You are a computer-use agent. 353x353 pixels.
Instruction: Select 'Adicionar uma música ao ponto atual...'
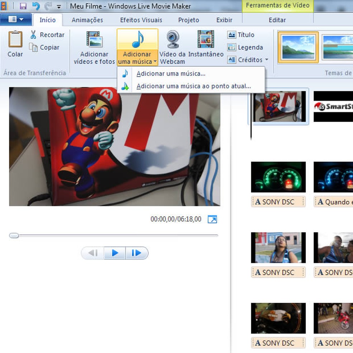(193, 86)
